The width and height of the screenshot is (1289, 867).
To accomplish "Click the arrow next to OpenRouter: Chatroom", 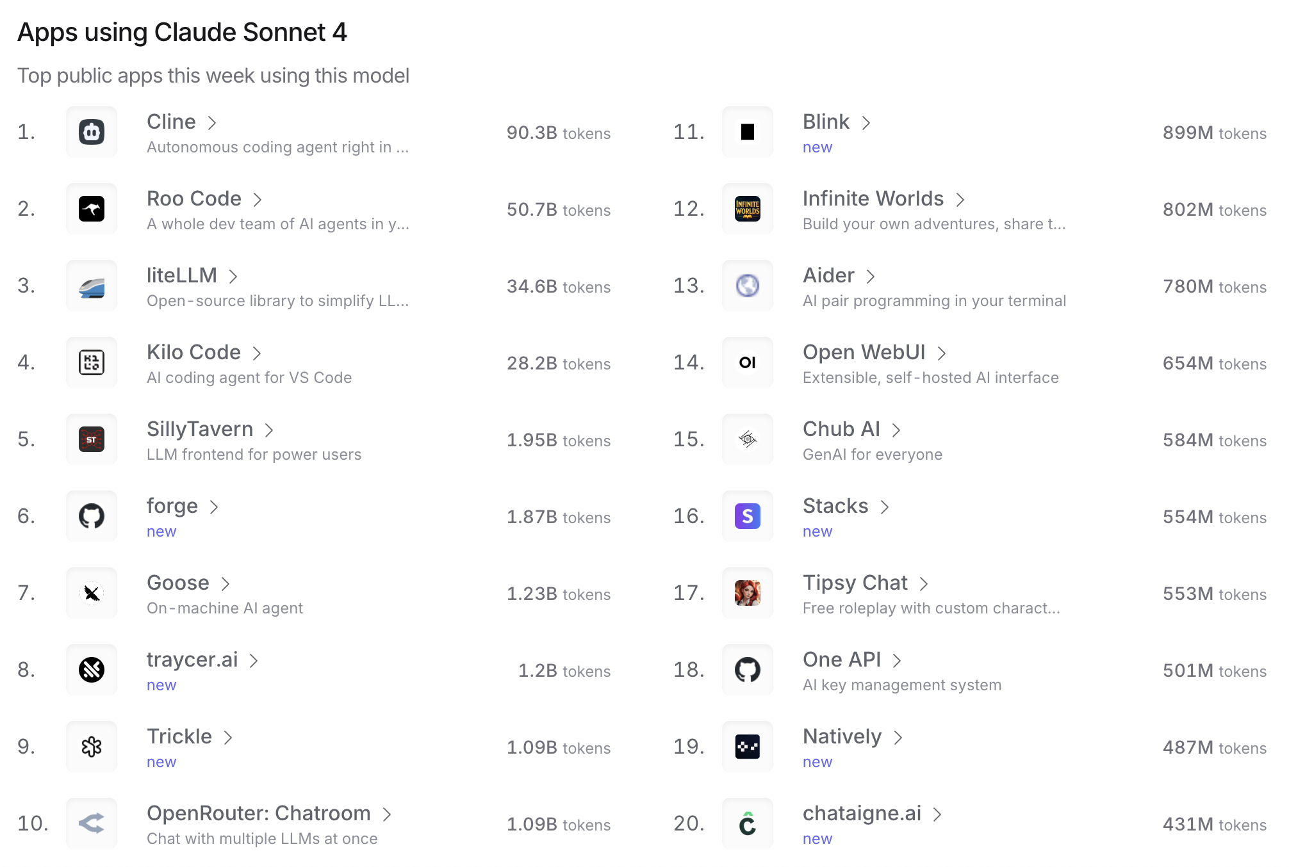I will click(387, 814).
